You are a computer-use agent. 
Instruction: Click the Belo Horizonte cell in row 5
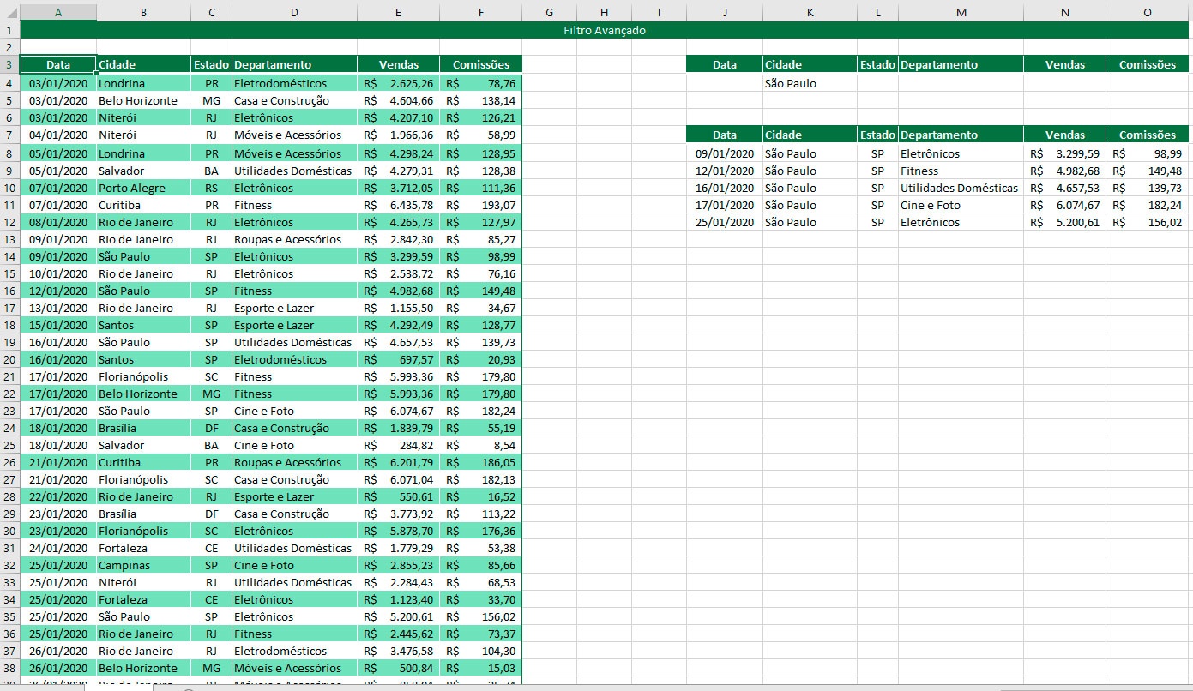point(143,100)
